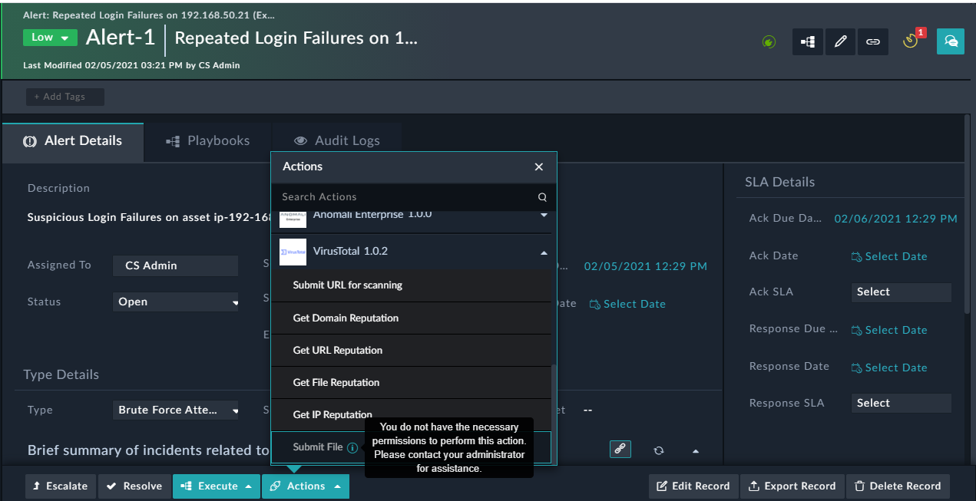
Task: Open the Ack SLA Select dropdown
Action: [901, 292]
